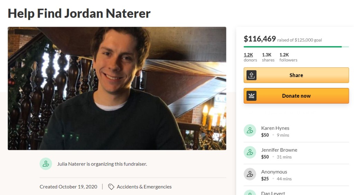The width and height of the screenshot is (354, 195).
Task: Click the share upload icon
Action: coord(251,75)
